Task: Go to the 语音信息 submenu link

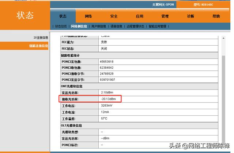Action: click(x=116, y=26)
